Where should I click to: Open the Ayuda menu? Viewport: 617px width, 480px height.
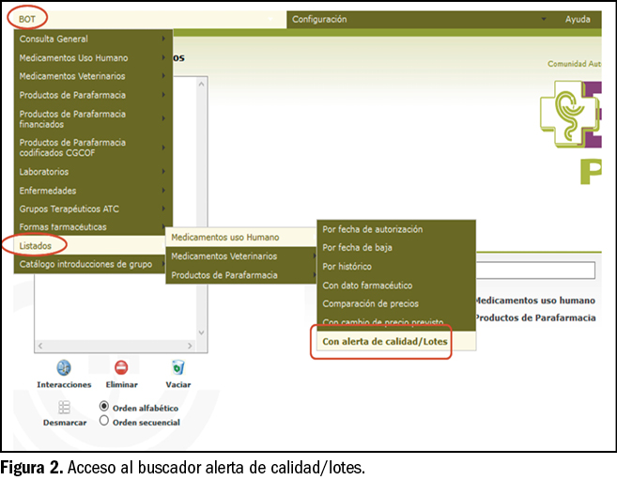pos(578,19)
